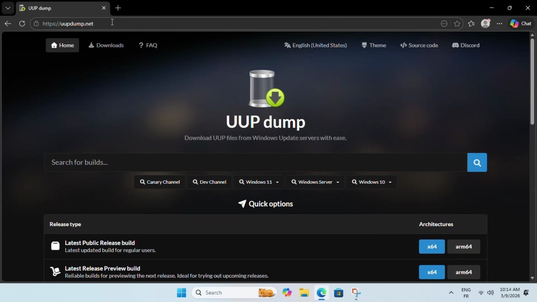Open the browser profile avatar
This screenshot has width=537, height=302.
(485, 23)
